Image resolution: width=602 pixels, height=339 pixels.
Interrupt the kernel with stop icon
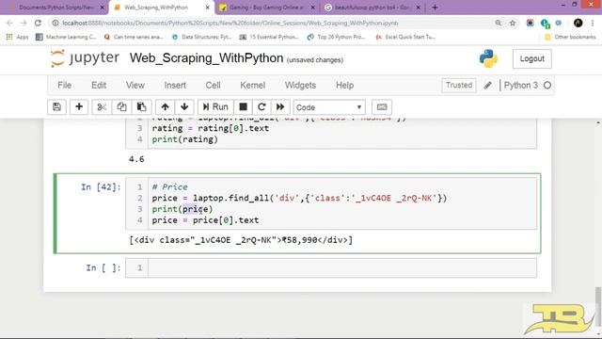[x=243, y=106]
